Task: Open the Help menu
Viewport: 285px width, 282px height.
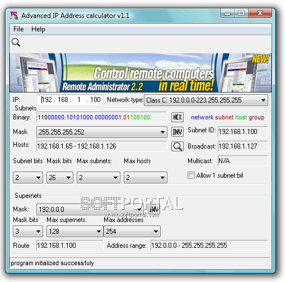Action: [38, 29]
